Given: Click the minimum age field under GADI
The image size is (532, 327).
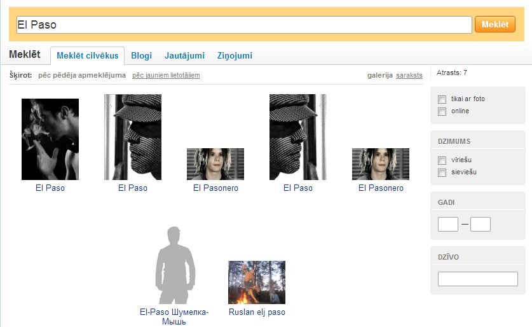Looking at the screenshot, I should tap(448, 224).
